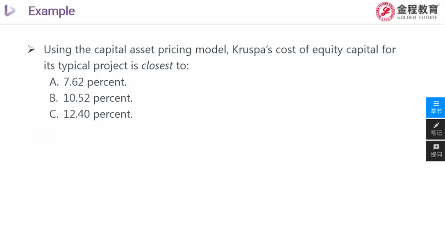Click the Example slide heading

[x=52, y=11]
